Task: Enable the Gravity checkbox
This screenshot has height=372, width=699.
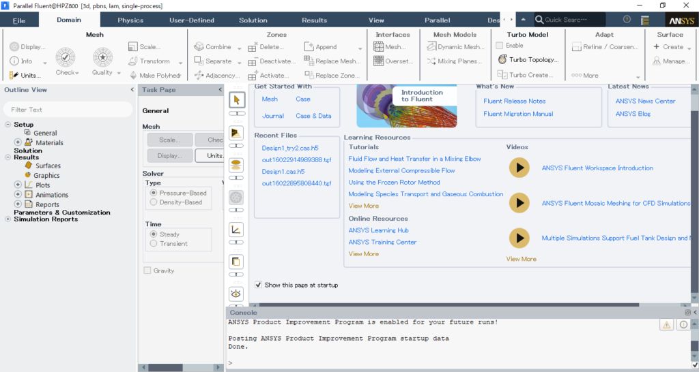Action: pyautogui.click(x=147, y=270)
